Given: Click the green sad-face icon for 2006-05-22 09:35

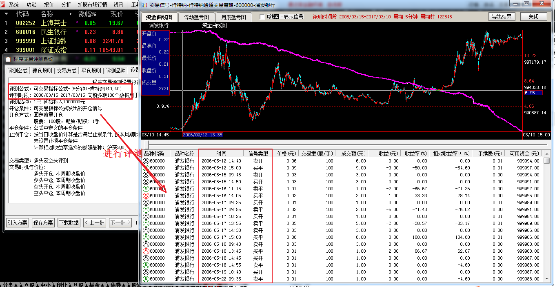Looking at the screenshot, I should click(x=146, y=279).
